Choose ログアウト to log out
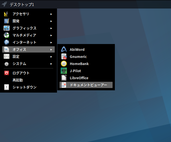The image size is (171, 142). point(28,73)
